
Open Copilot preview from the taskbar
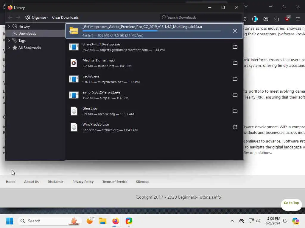click(296, 221)
